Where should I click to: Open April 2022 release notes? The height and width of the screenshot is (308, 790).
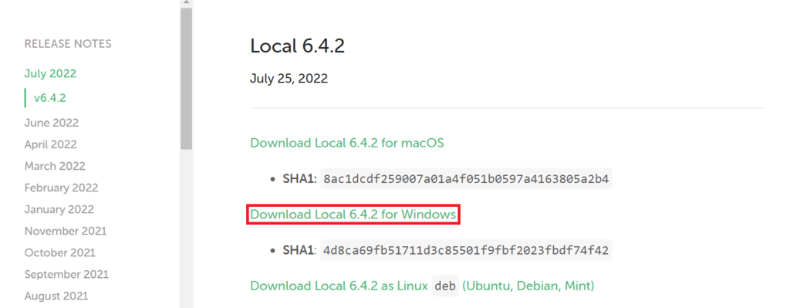50,144
